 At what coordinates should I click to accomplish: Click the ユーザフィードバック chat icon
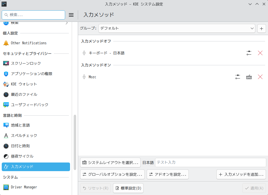[x=6, y=105]
